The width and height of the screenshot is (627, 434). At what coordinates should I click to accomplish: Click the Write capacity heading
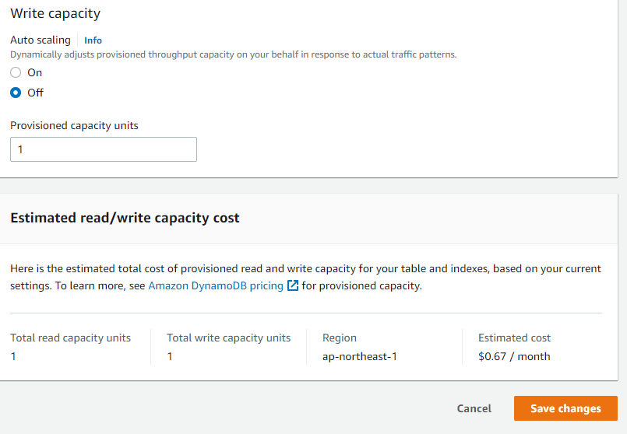tap(55, 13)
